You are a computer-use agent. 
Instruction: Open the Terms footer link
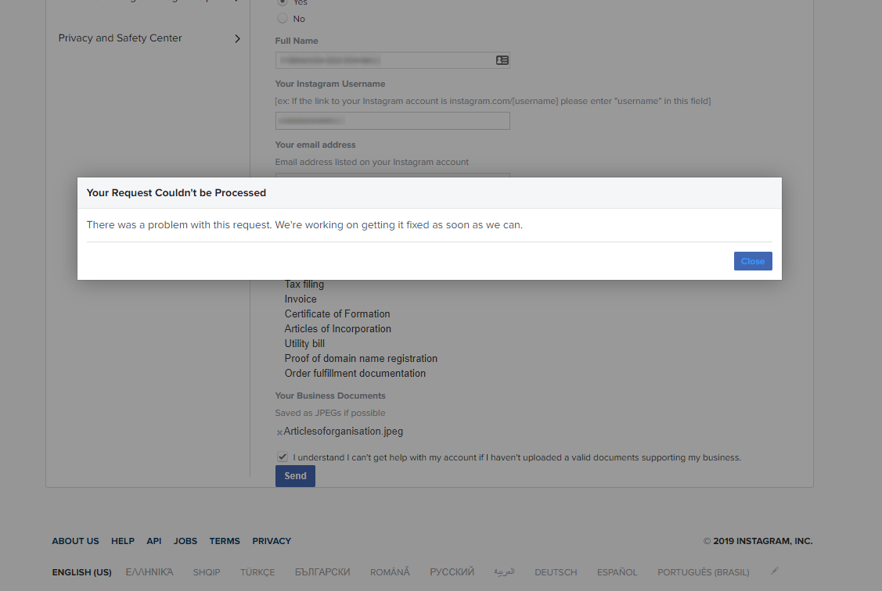click(x=225, y=541)
